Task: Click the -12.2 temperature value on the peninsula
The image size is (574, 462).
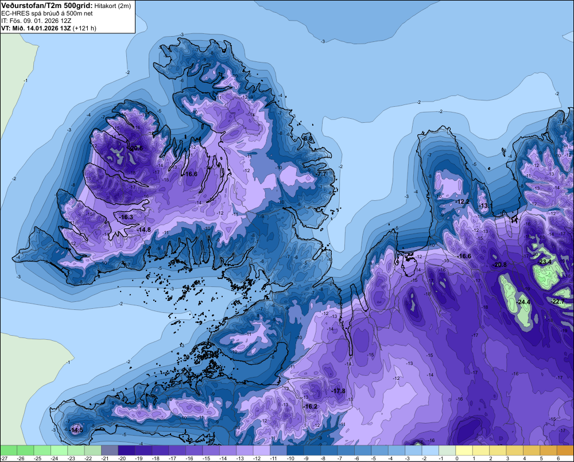Action: click(x=462, y=201)
